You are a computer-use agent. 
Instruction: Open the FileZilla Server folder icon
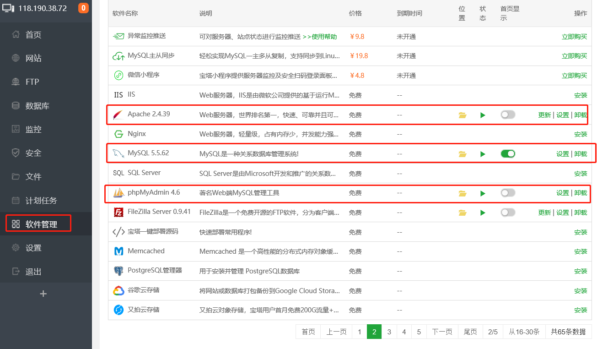463,213
